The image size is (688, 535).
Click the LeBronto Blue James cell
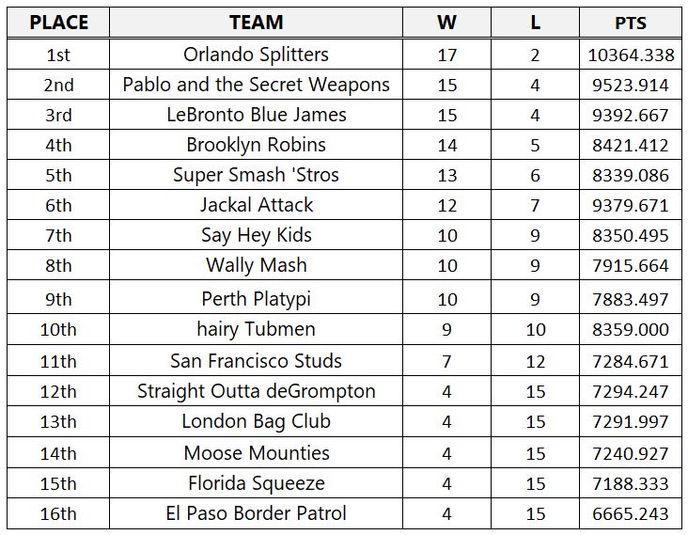coord(256,115)
